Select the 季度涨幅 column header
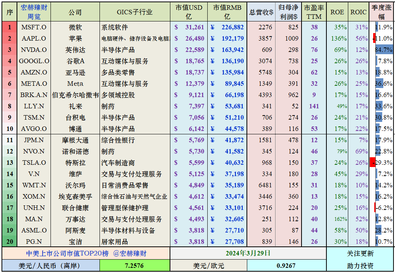Image resolution: width=395 pixels, height=272 pixels. (x=381, y=12)
